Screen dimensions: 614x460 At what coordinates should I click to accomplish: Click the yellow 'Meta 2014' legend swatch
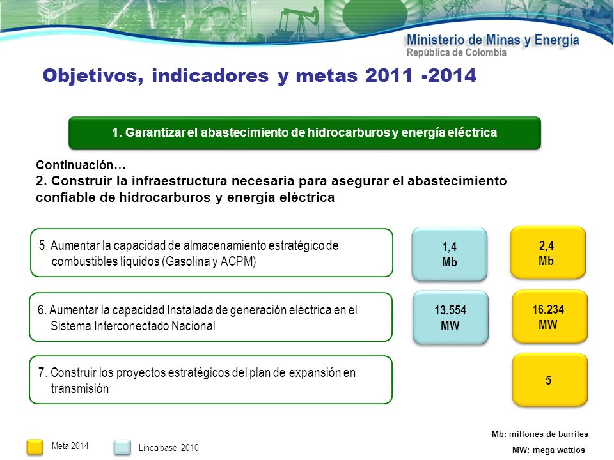tap(35, 447)
